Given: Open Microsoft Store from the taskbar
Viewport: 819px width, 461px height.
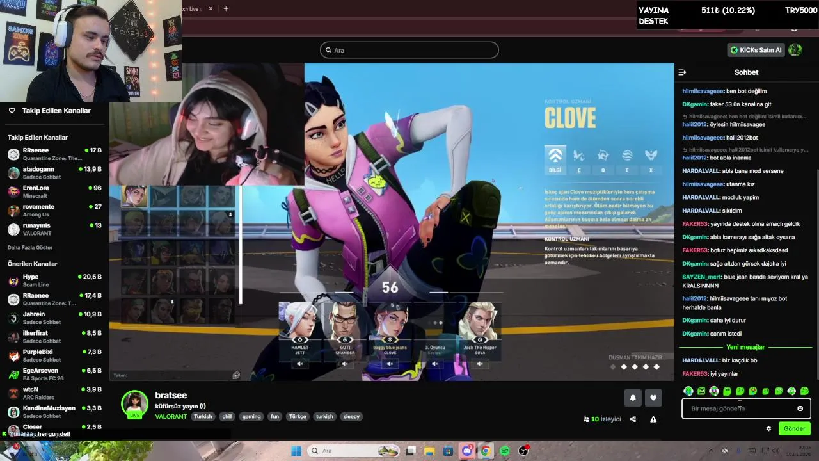Looking at the screenshot, I should [448, 451].
